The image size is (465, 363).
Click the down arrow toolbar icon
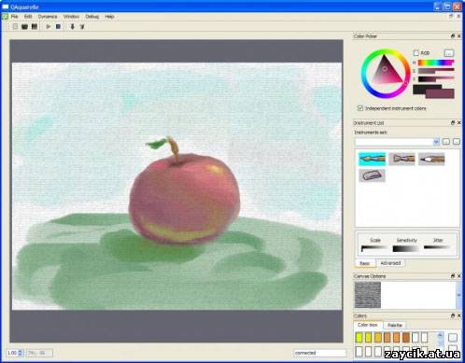pyautogui.click(x=72, y=27)
